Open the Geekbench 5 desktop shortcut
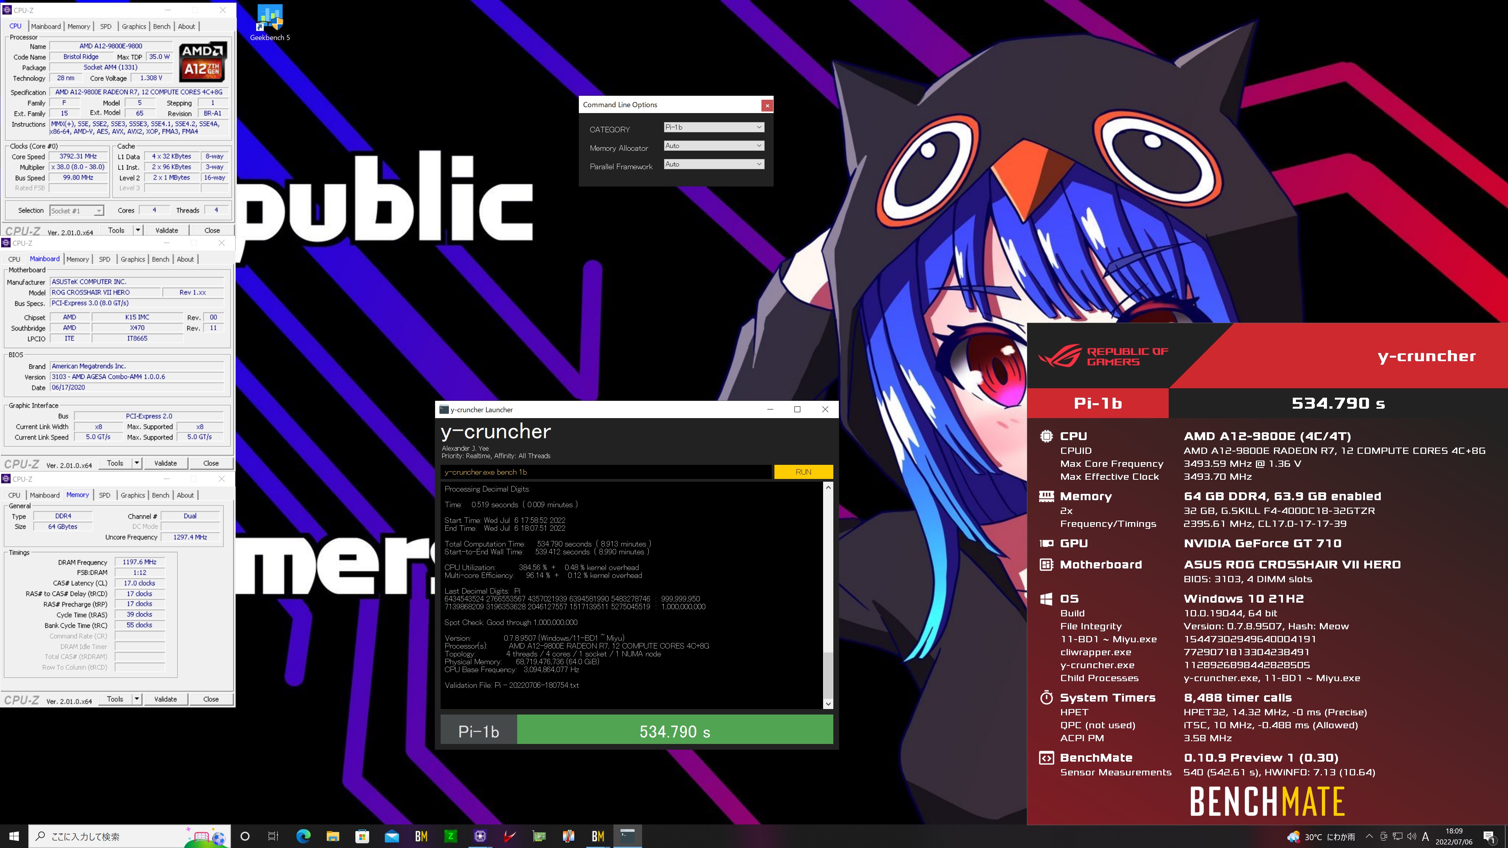Image resolution: width=1508 pixels, height=848 pixels. (x=270, y=23)
